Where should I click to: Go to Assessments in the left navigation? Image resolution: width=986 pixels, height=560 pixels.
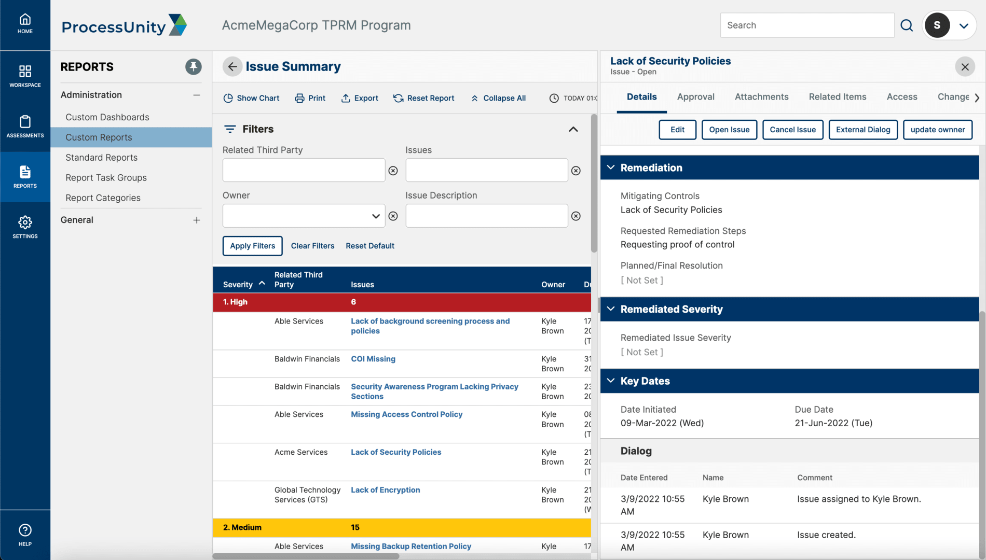coord(25,127)
